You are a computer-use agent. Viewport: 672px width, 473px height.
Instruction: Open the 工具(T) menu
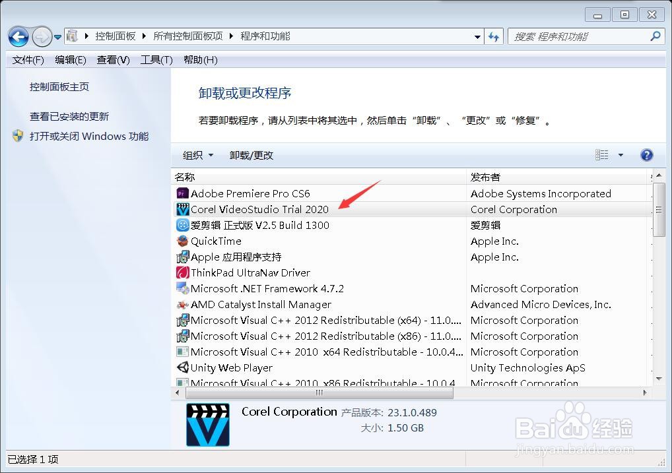click(x=156, y=60)
